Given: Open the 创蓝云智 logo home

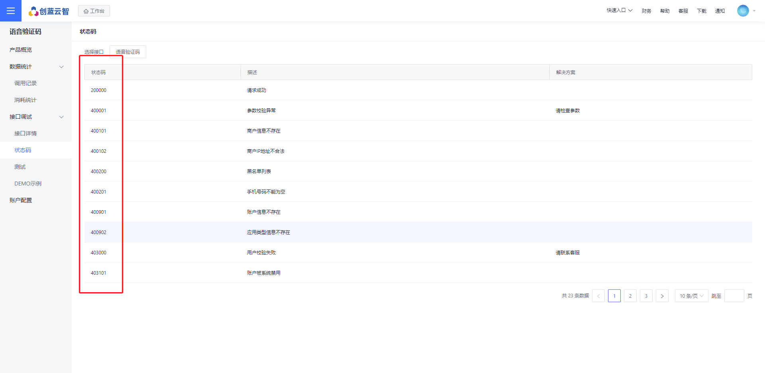Looking at the screenshot, I should (x=49, y=11).
